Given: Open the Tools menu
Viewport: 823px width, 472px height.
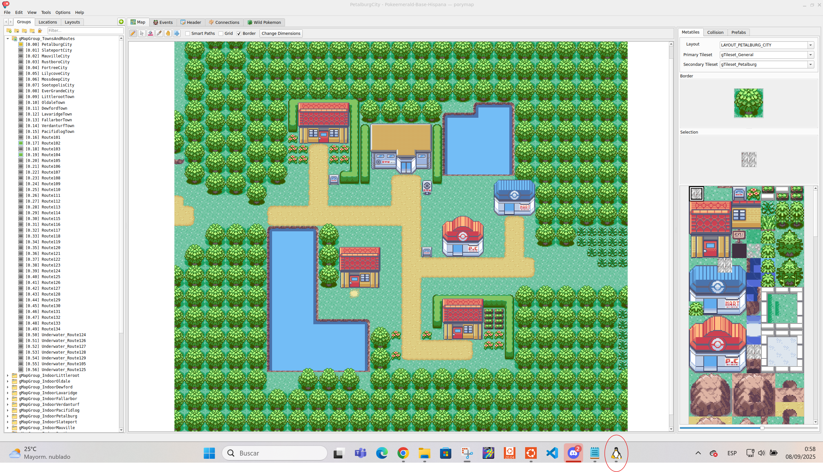Looking at the screenshot, I should pyautogui.click(x=46, y=12).
